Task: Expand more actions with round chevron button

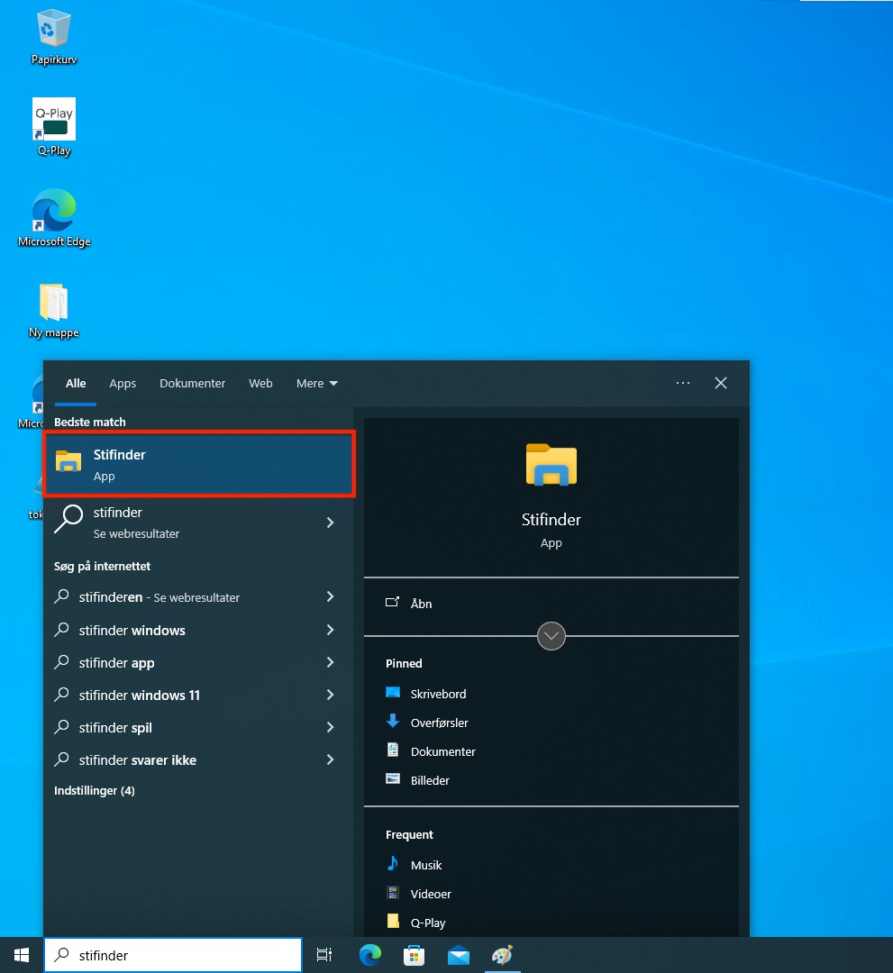Action: coord(551,636)
